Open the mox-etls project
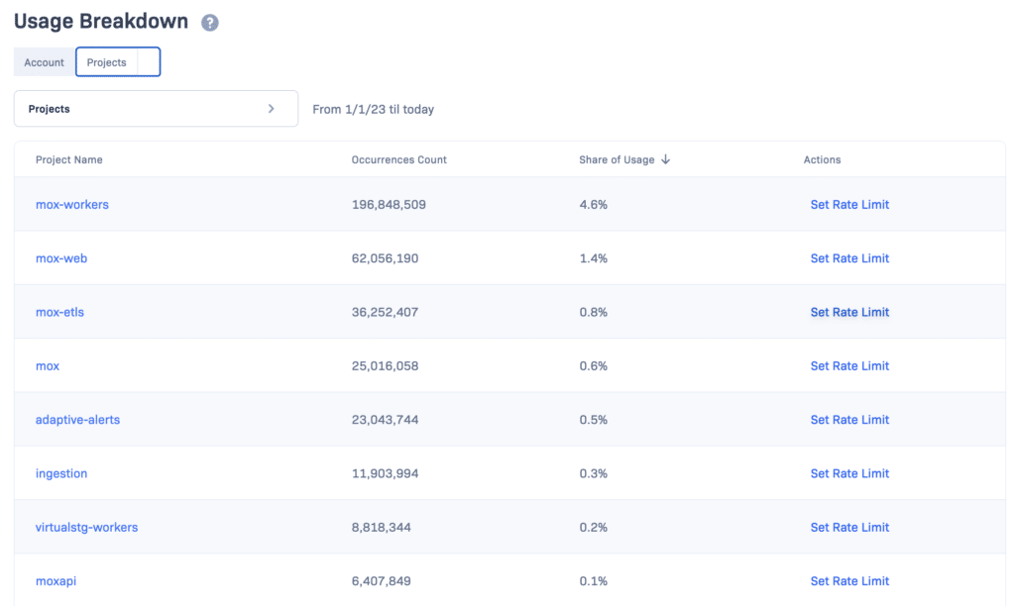The height and width of the screenshot is (606, 1015). pos(59,312)
